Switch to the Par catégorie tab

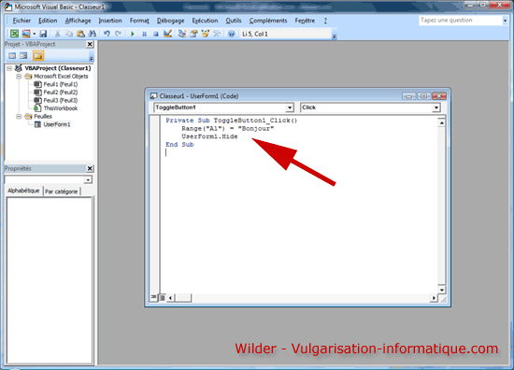pos(62,192)
